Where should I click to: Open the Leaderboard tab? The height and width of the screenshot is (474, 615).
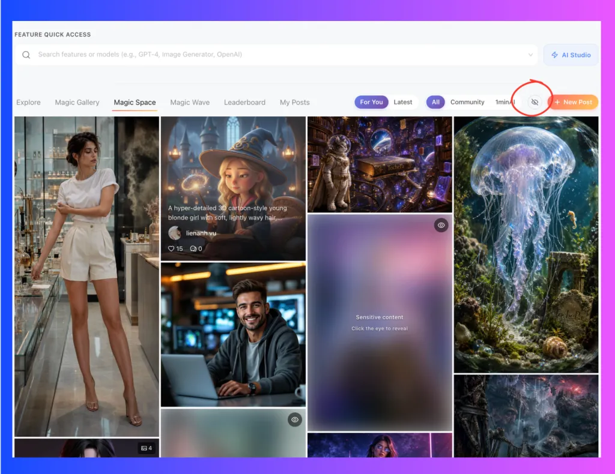245,102
